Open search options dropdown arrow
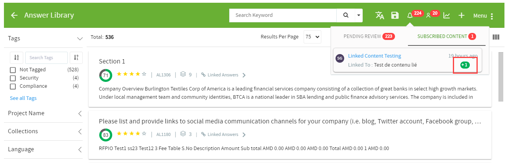The width and height of the screenshot is (508, 163). 358,16
